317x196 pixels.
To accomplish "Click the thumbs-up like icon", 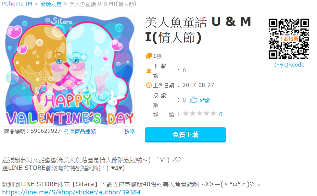I will tap(194, 99).
